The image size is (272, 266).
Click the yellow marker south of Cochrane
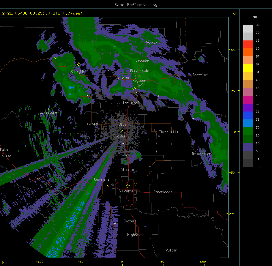pyautogui.click(x=107, y=186)
